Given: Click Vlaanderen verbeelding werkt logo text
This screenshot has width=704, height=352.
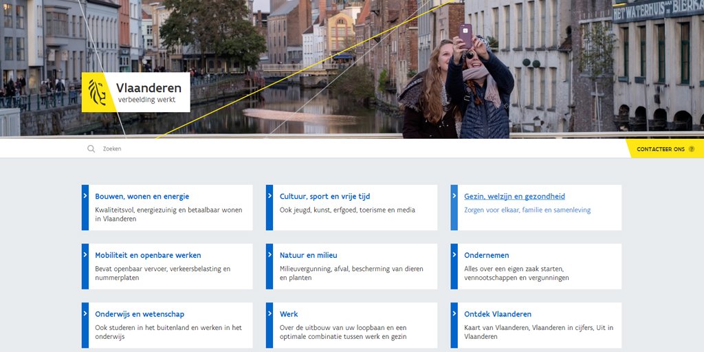Looking at the screenshot, I should [148, 93].
